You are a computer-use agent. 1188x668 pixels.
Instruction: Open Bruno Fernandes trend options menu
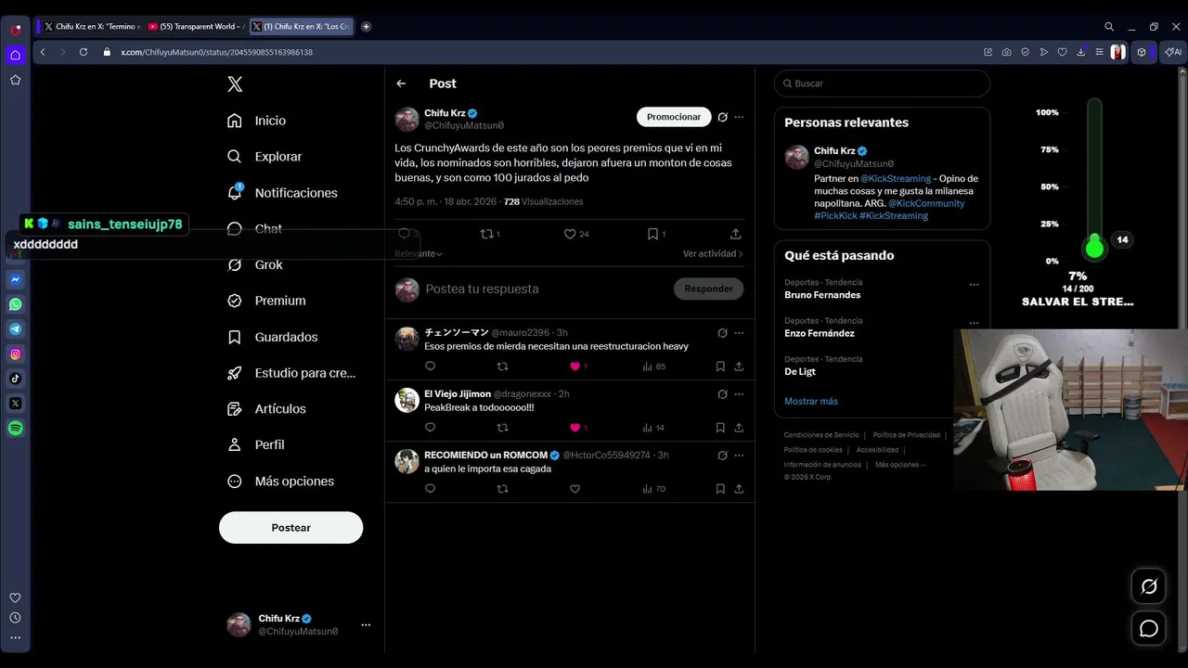(974, 285)
